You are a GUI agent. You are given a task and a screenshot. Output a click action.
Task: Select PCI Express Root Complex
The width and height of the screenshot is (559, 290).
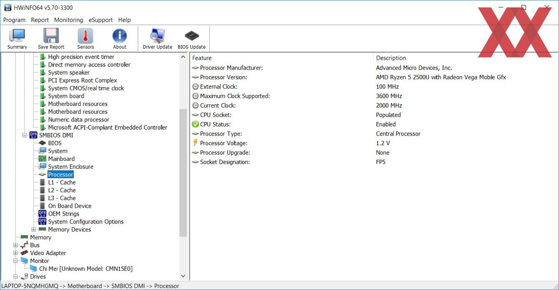pyautogui.click(x=83, y=80)
